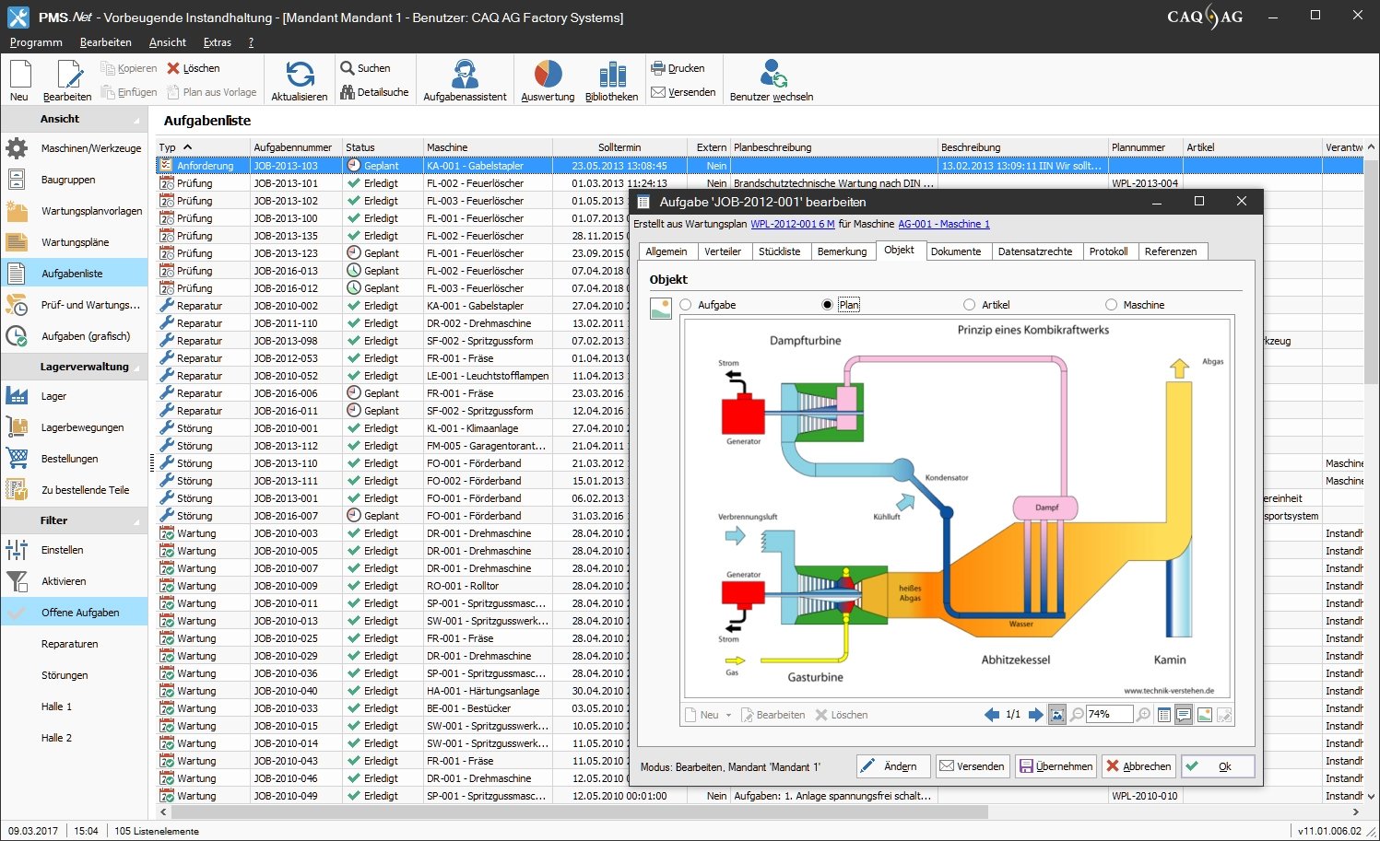
Task: Open the Programm menu
Action: pos(36,42)
